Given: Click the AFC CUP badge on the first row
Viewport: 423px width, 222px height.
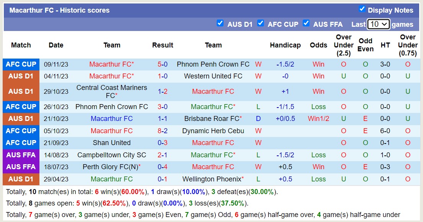Looking at the screenshot, I should 21,64.
